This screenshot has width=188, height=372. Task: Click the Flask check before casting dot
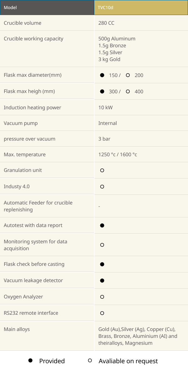pyautogui.click(x=102, y=264)
